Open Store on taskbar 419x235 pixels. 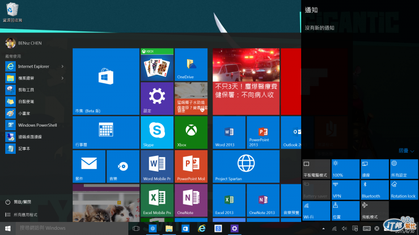[185, 228]
